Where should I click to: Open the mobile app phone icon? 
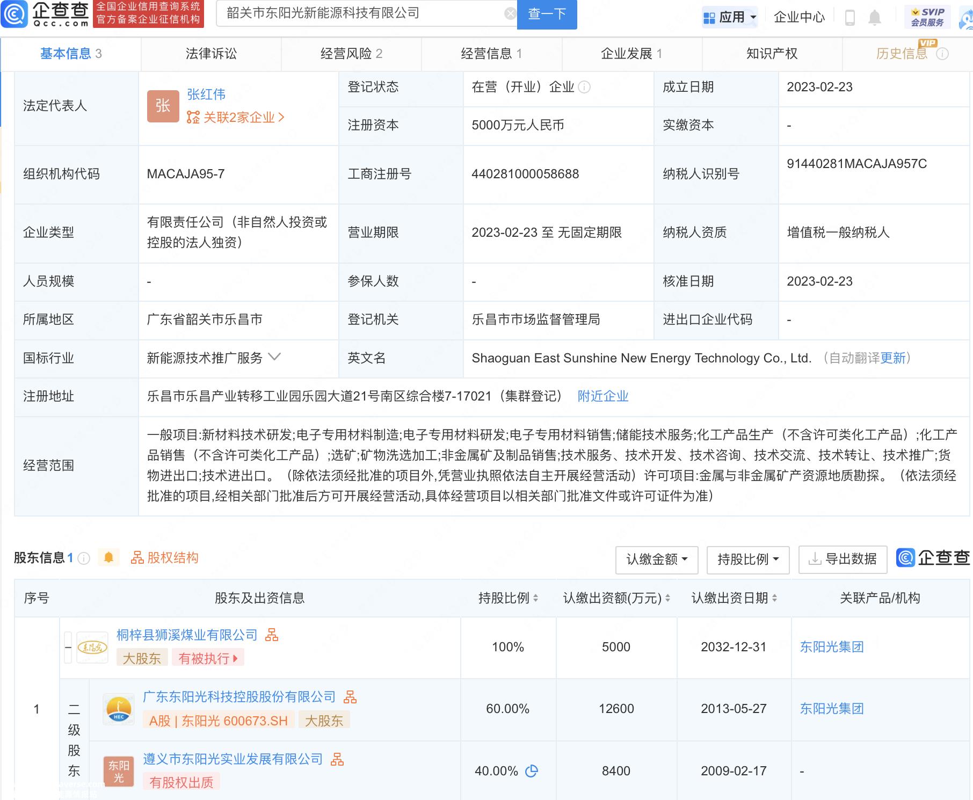click(850, 18)
